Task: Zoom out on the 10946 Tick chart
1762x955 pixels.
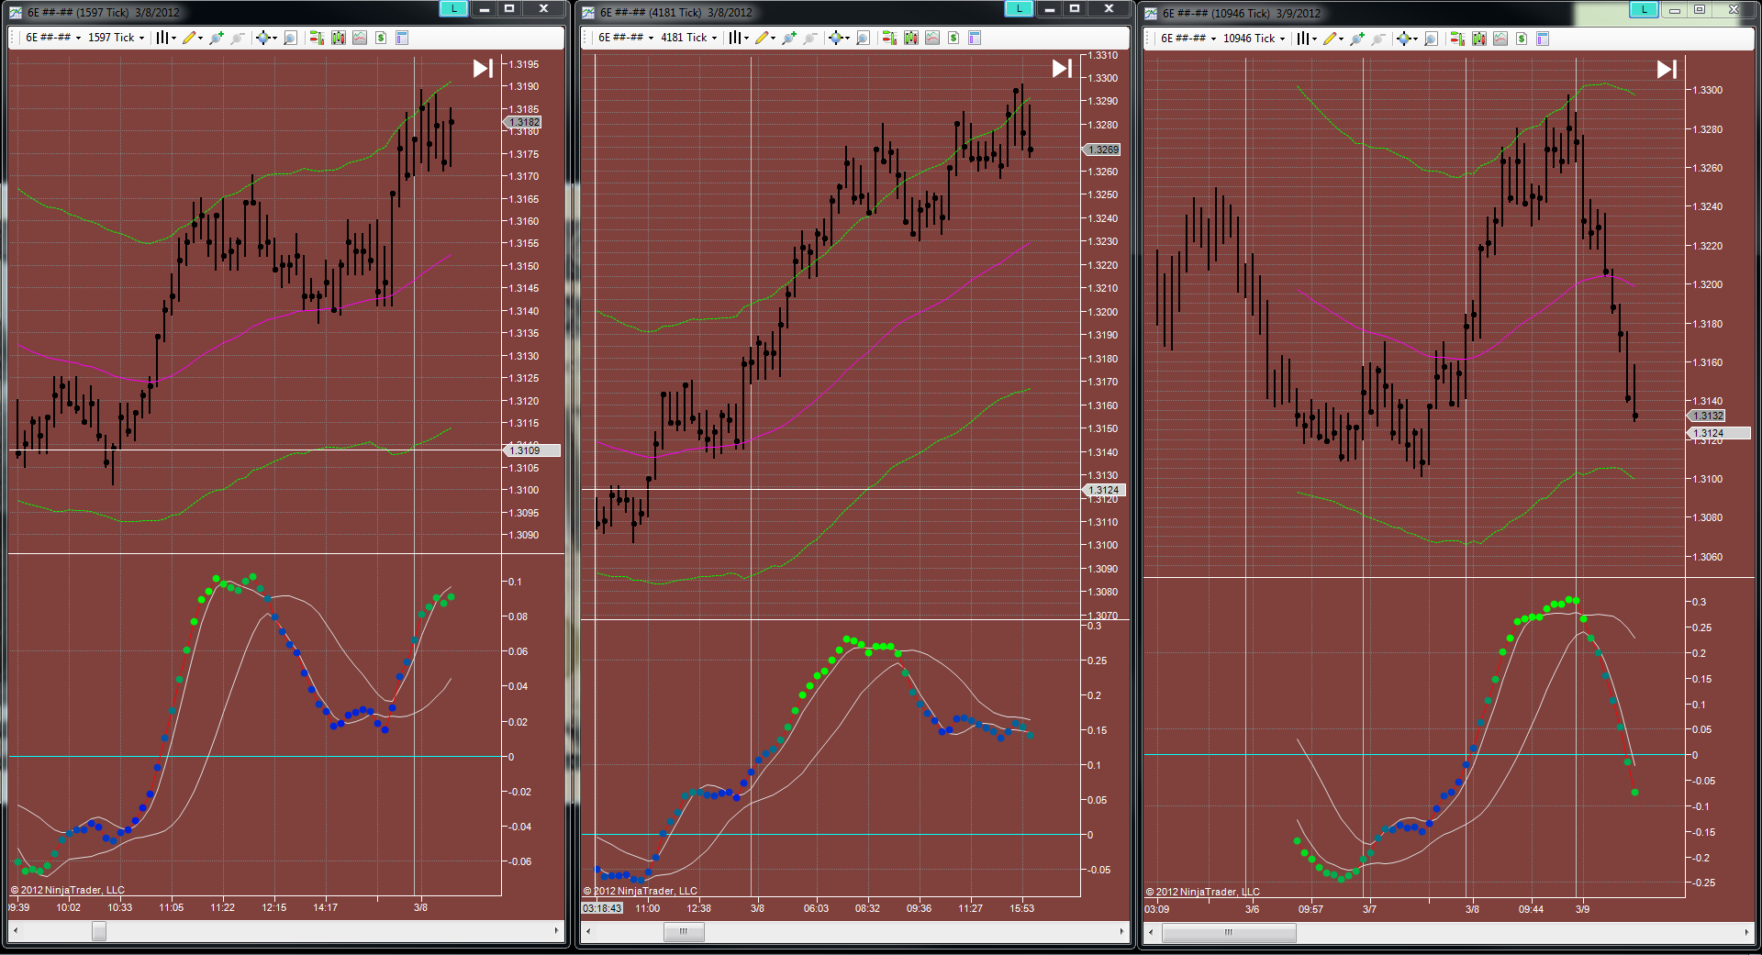Action: (x=1378, y=39)
